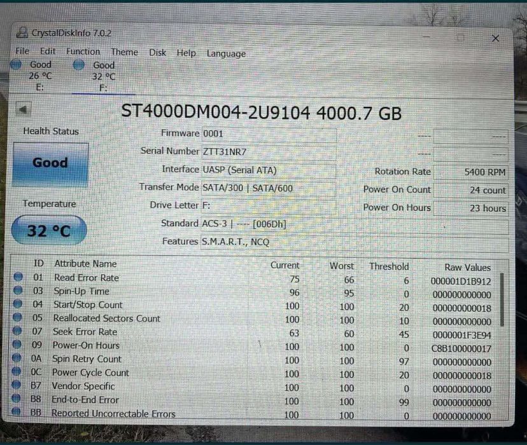527x445 pixels.
Task: Close the CrystalDiskInfo window
Action: 495,38
